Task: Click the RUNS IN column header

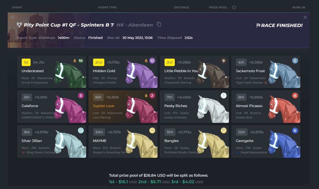Action: tap(299, 7)
